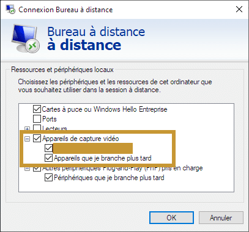Uncheck Périphériques que je branche plus tard
The width and height of the screenshot is (249, 232).
(x=48, y=178)
